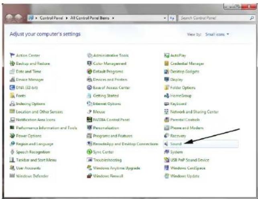Image resolution: width=258 pixels, height=199 pixels.
Task: Open the Action Center flag icon
Action: [12, 55]
